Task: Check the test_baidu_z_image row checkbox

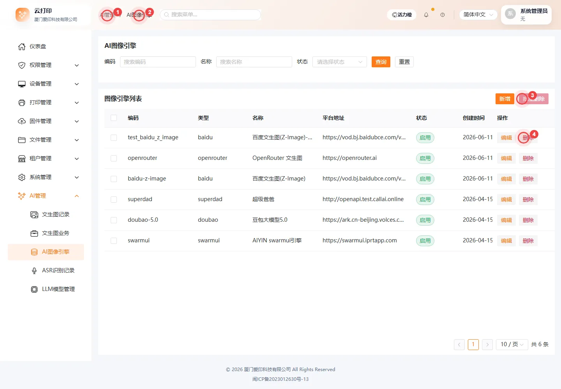Action: 114,138
